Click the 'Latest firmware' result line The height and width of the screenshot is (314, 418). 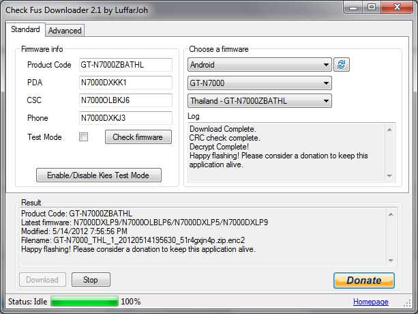click(x=145, y=223)
